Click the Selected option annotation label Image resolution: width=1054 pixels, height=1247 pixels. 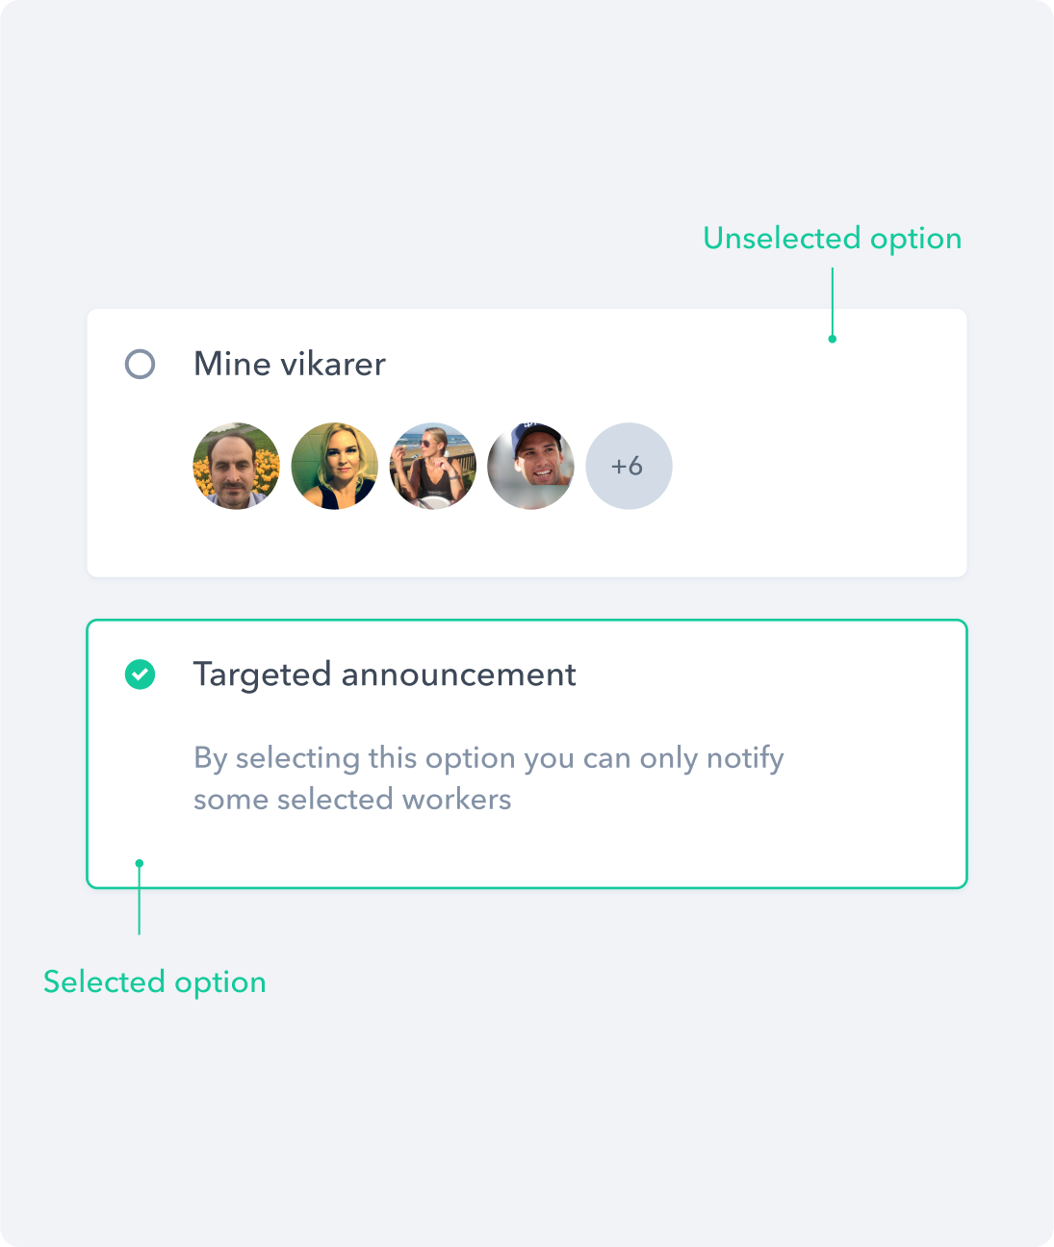point(154,982)
